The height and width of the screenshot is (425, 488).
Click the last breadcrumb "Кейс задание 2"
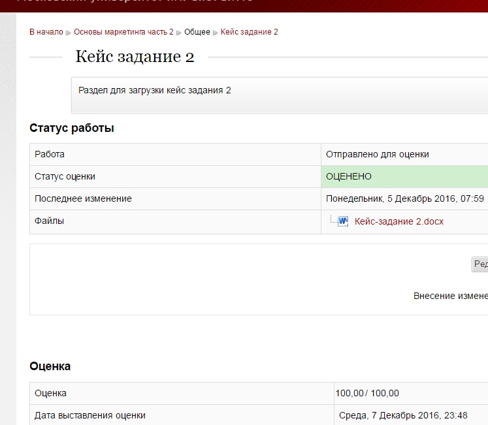(x=250, y=32)
